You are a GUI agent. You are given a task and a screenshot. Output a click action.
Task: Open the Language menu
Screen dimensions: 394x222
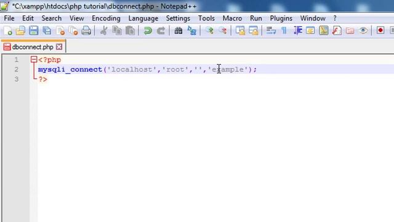[x=143, y=18]
